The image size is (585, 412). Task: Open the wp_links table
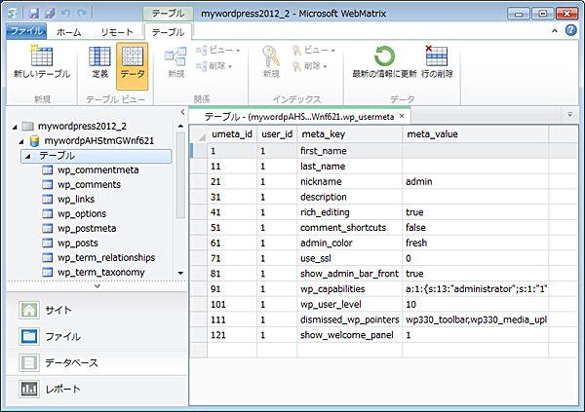pyautogui.click(x=76, y=199)
